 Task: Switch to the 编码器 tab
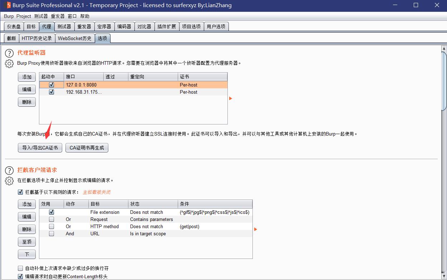124,26
